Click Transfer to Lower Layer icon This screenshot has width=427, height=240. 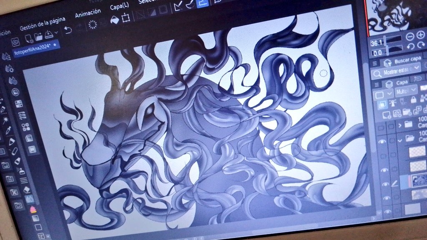[x=417, y=110]
